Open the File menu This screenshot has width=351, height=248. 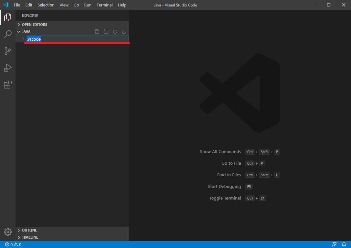point(17,5)
